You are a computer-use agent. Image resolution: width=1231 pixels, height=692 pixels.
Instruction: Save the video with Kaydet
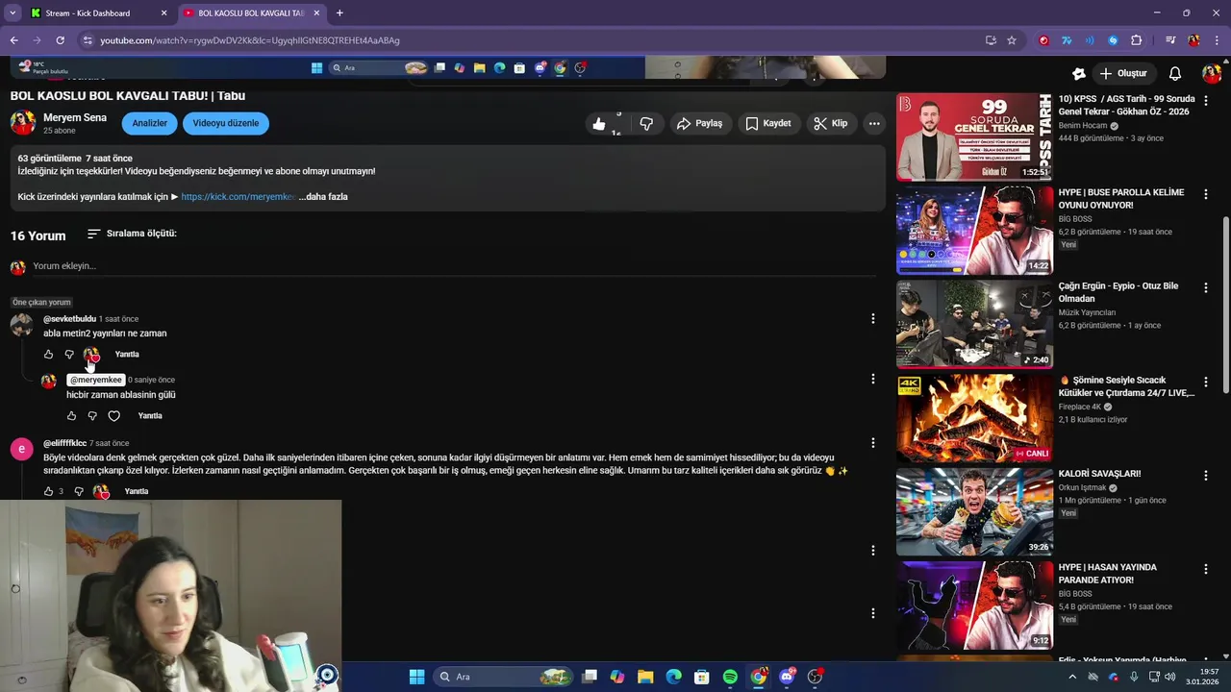point(767,124)
